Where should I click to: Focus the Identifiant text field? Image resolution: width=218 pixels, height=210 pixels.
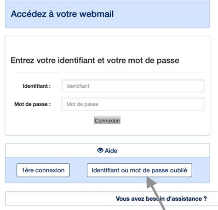pos(133,86)
